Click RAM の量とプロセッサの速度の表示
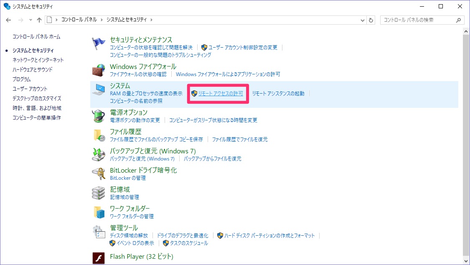Image resolution: width=470 pixels, height=265 pixels. [x=146, y=94]
